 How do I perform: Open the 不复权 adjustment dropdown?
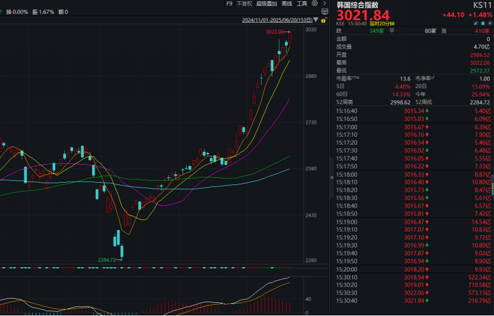pyautogui.click(x=244, y=4)
